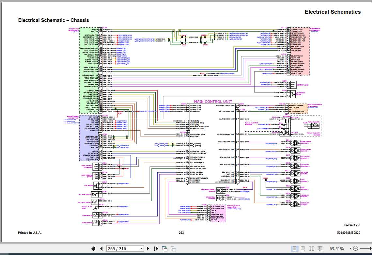Image resolution: width=372 pixels, height=255 pixels.
Task: Click the Main Control Unit block title
Action: pos(213,102)
